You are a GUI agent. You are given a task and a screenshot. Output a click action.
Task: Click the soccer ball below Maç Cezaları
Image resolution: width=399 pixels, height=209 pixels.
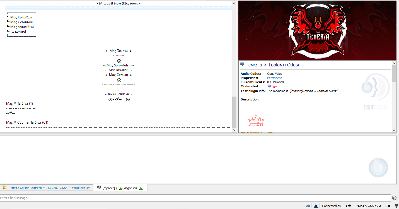tap(119, 80)
